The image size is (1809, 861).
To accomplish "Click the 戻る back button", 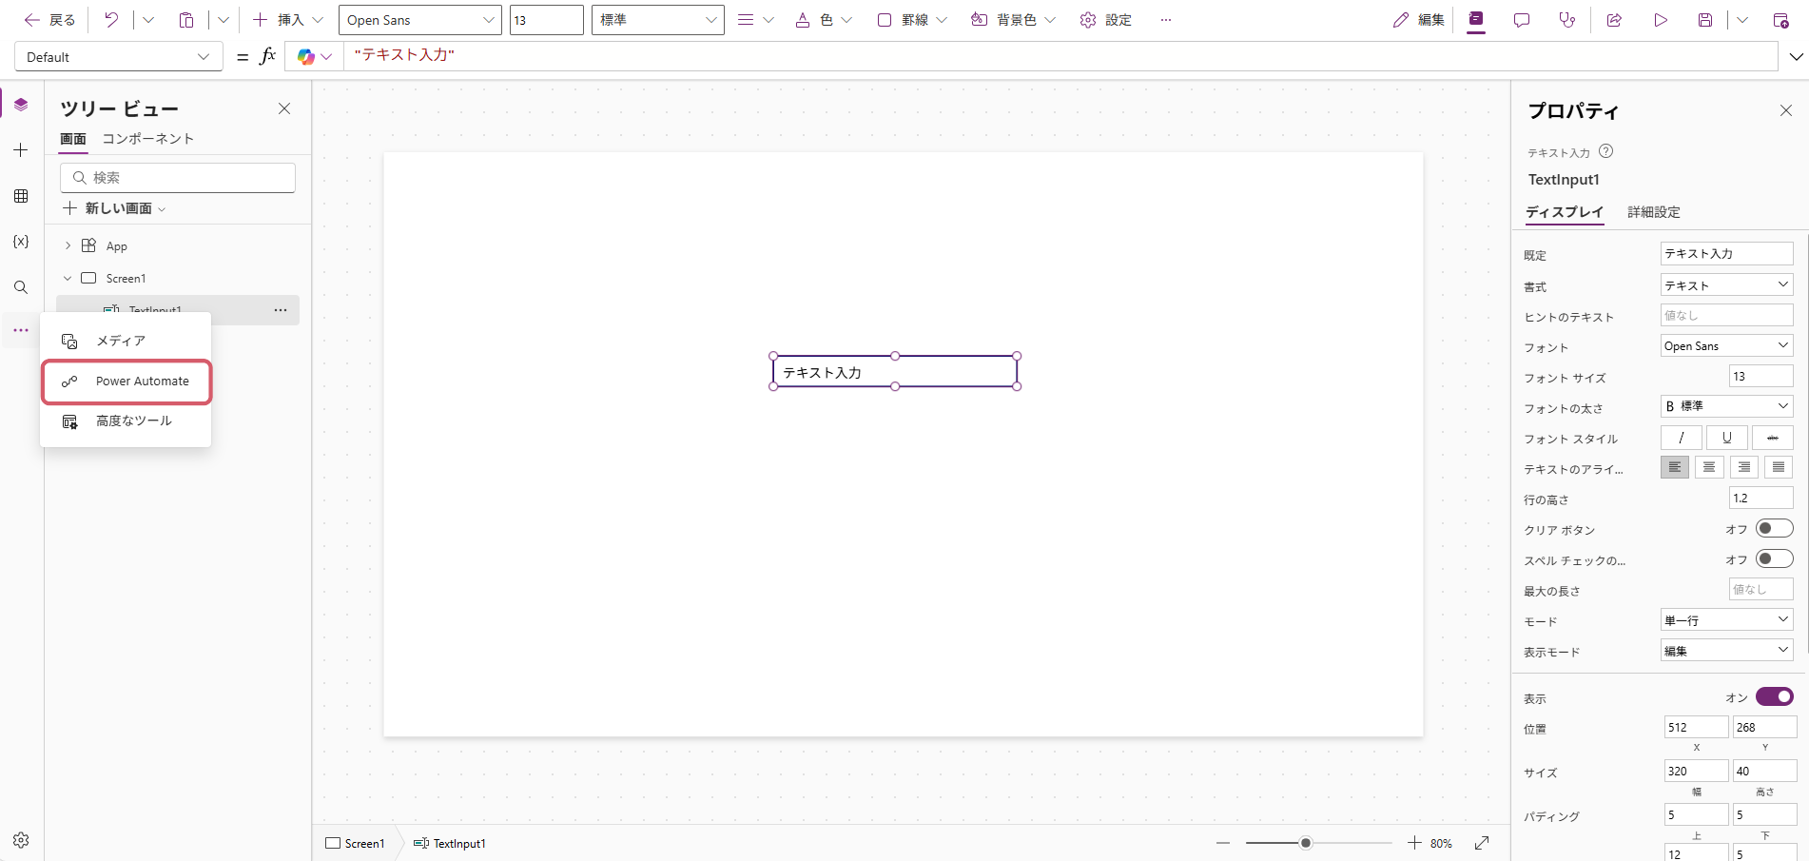I will coord(49,20).
